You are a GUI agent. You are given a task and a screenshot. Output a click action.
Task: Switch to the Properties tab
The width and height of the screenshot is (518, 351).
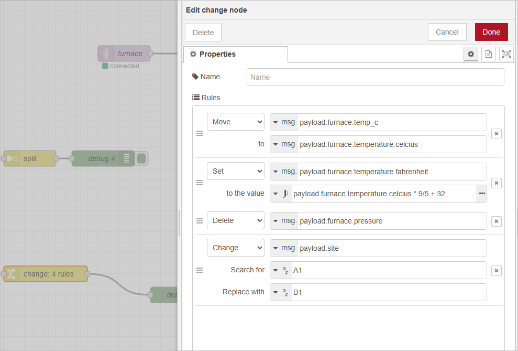pos(235,54)
